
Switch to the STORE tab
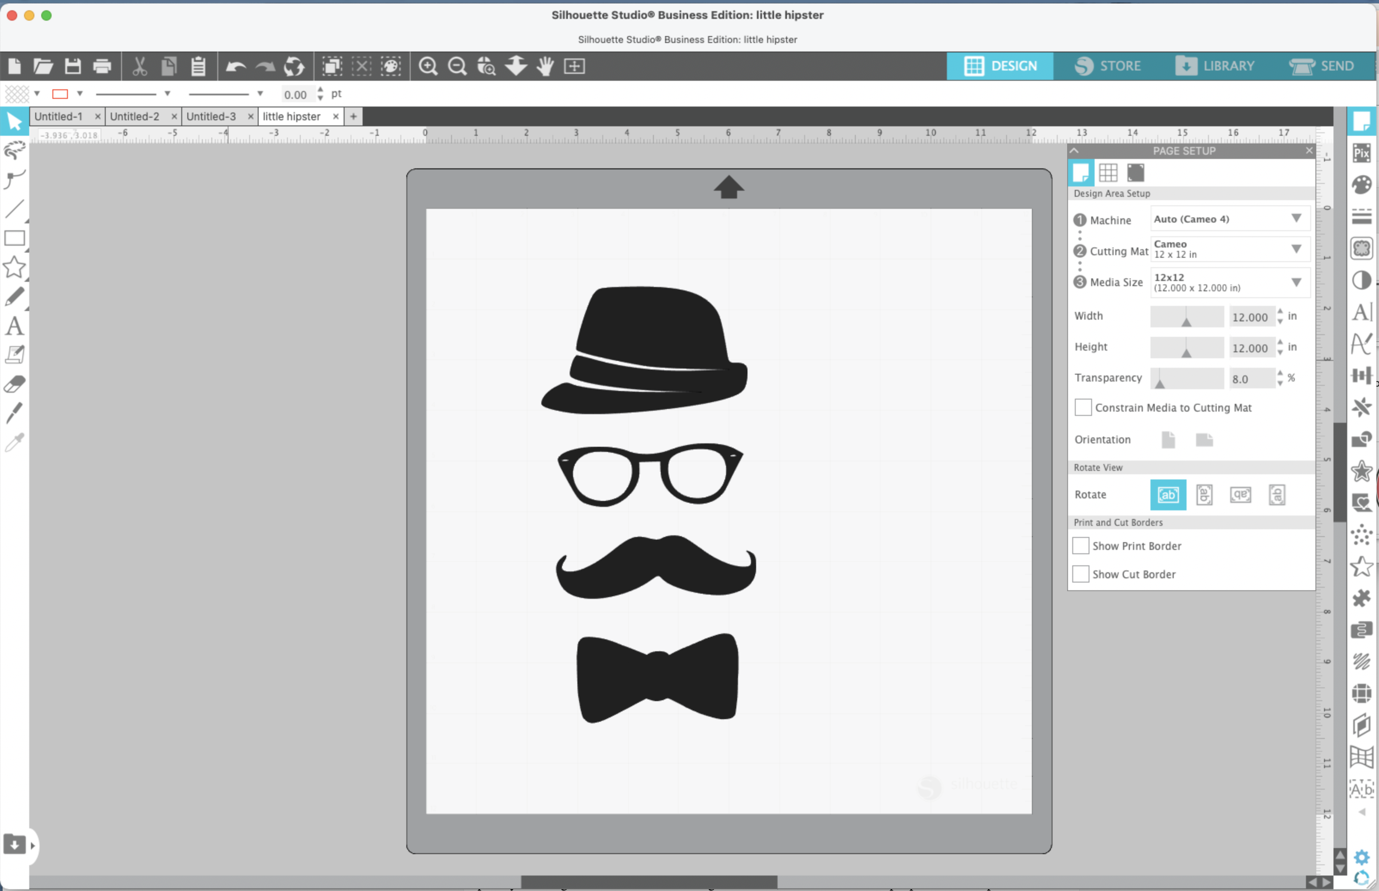[1109, 66]
